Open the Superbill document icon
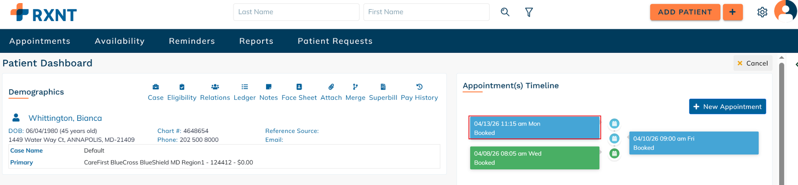The image size is (798, 185). click(x=383, y=87)
